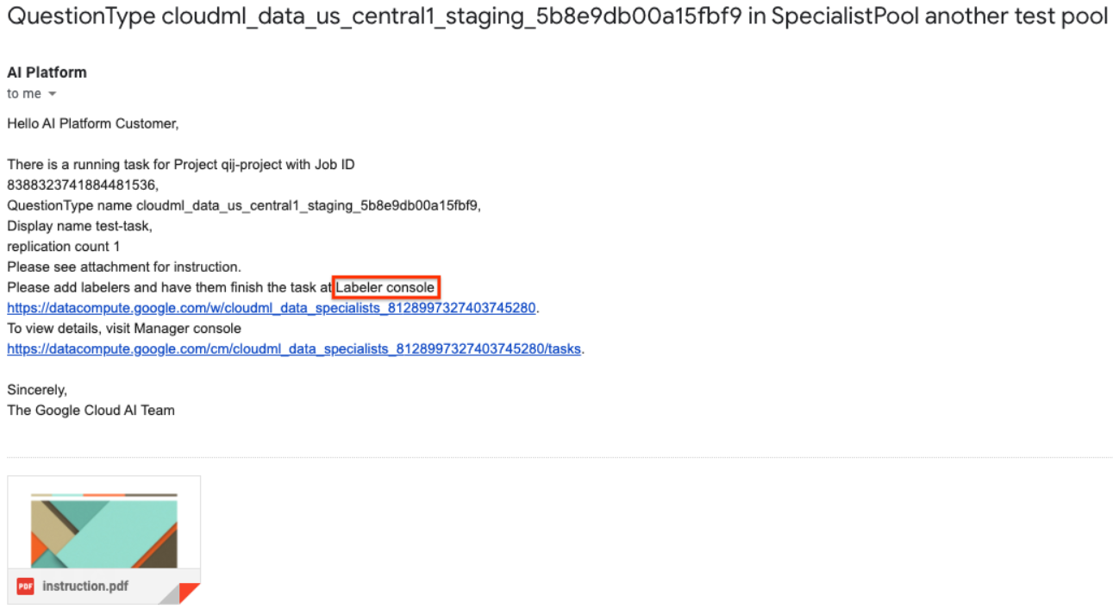Open the Manager console /cm/ tasks link
Viewport: 1113px width, 609px height.
click(294, 349)
